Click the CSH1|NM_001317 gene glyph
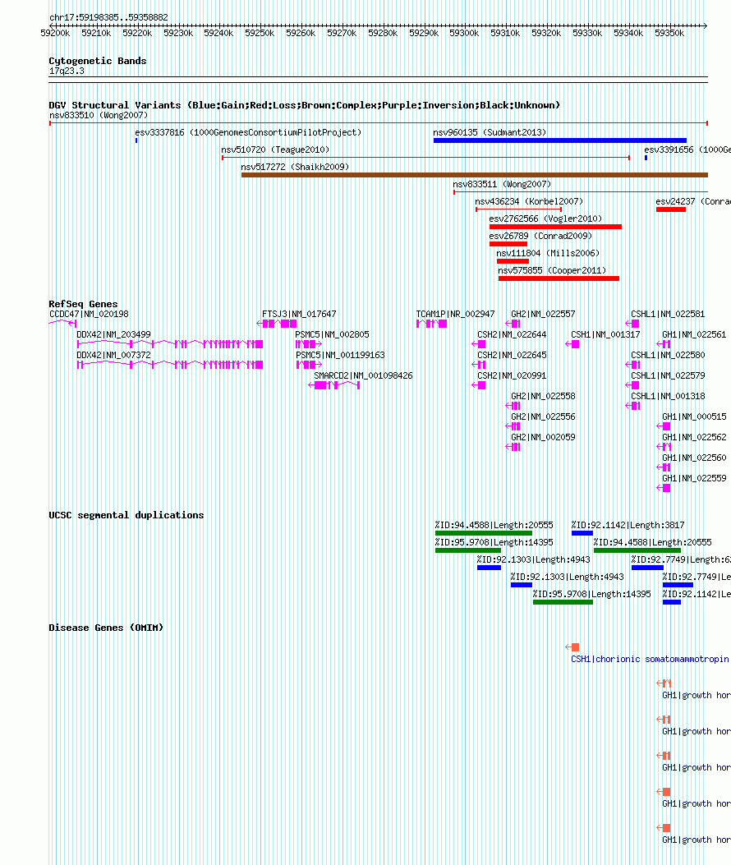The image size is (731, 865). (x=572, y=344)
